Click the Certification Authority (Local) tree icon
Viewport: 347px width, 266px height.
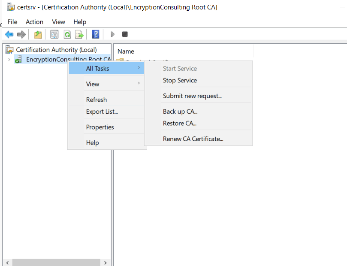tap(9, 50)
